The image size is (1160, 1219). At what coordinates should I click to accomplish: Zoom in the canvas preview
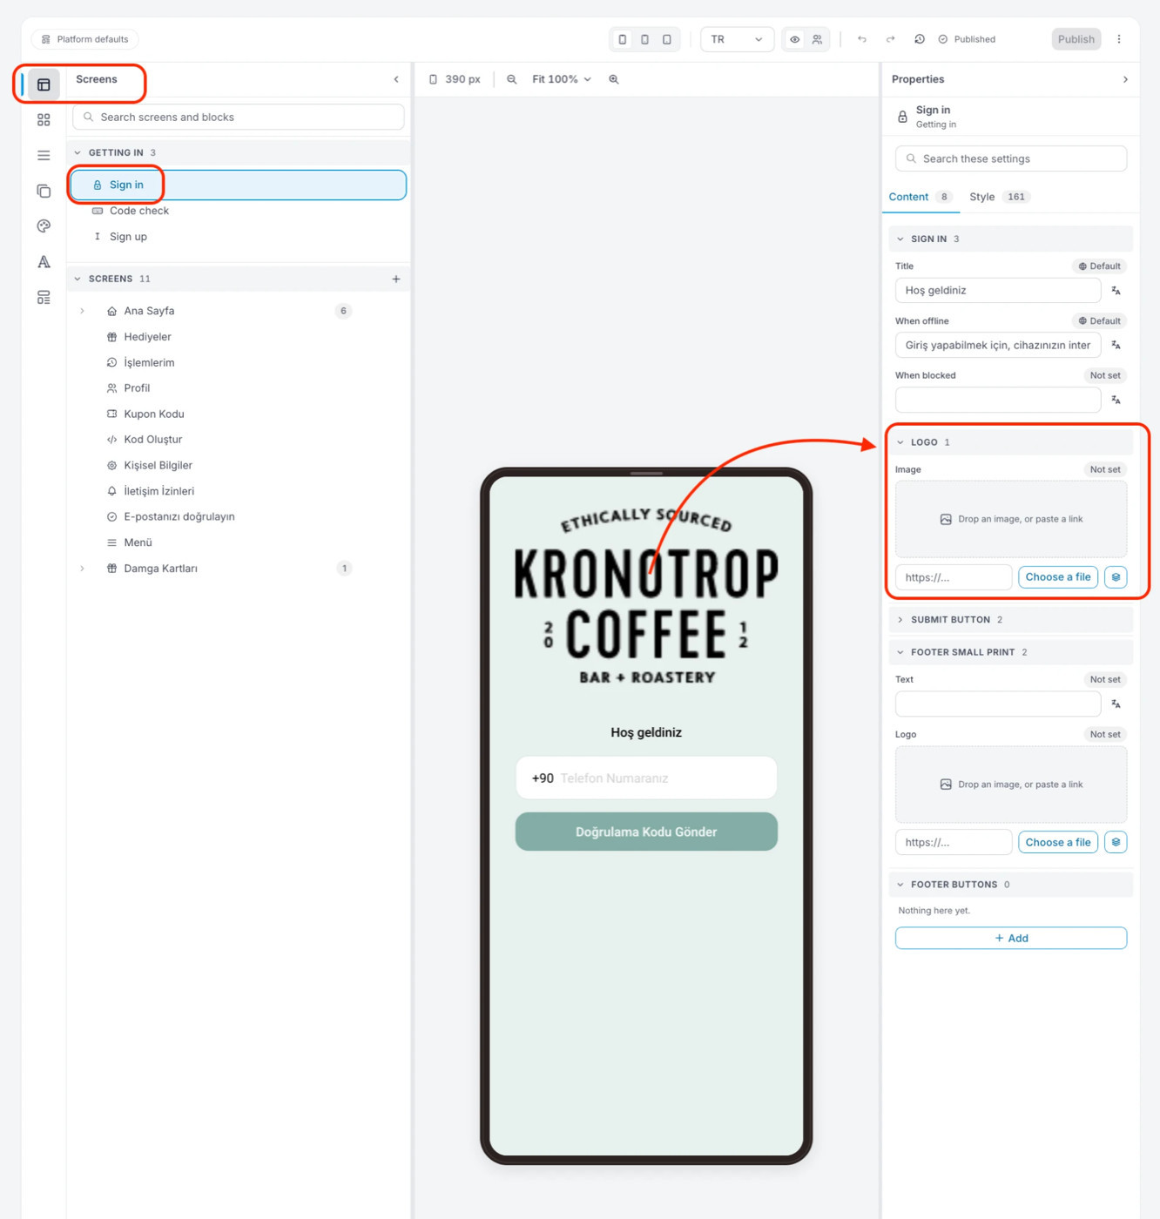point(614,79)
